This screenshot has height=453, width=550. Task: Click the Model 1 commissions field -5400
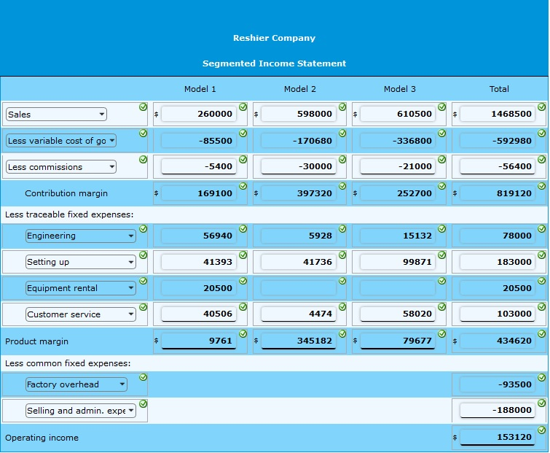tap(199, 166)
